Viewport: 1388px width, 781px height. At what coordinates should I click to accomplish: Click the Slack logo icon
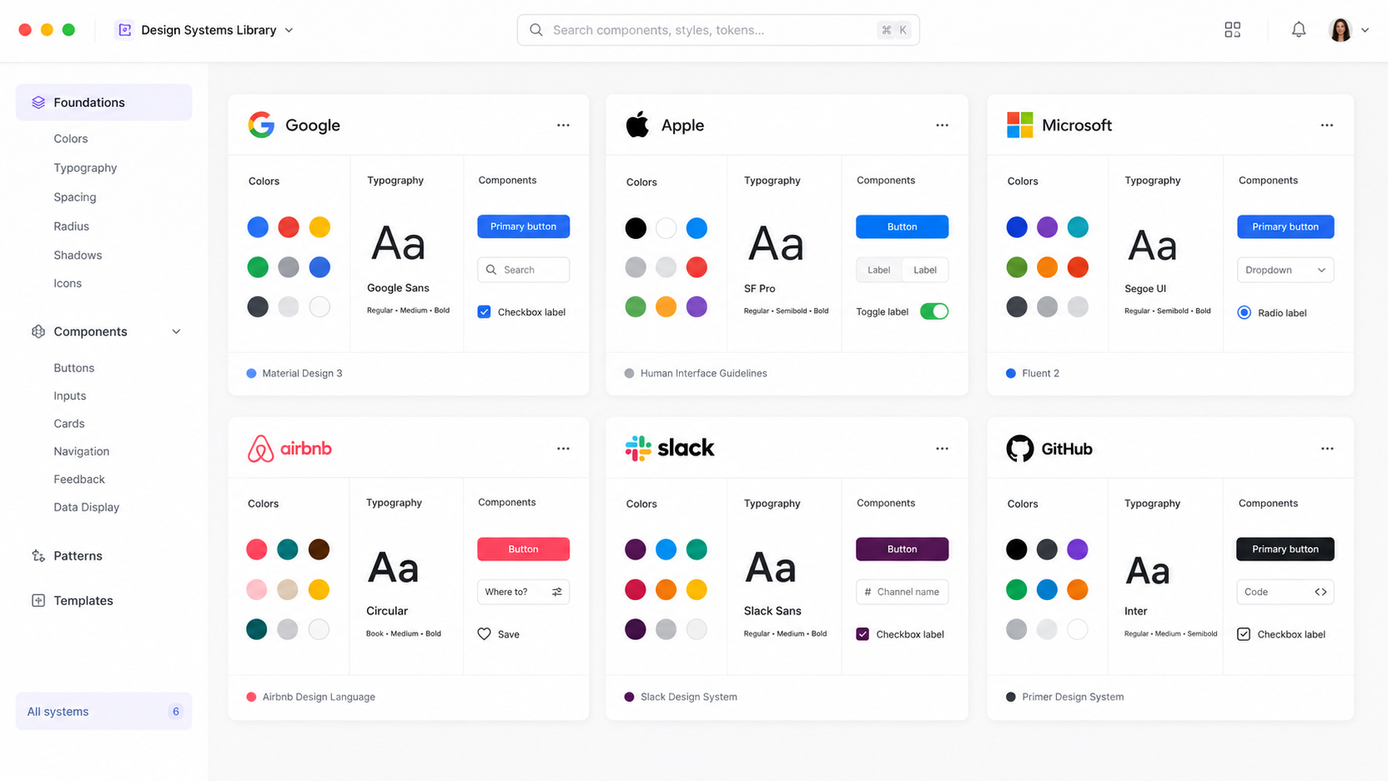coord(638,448)
